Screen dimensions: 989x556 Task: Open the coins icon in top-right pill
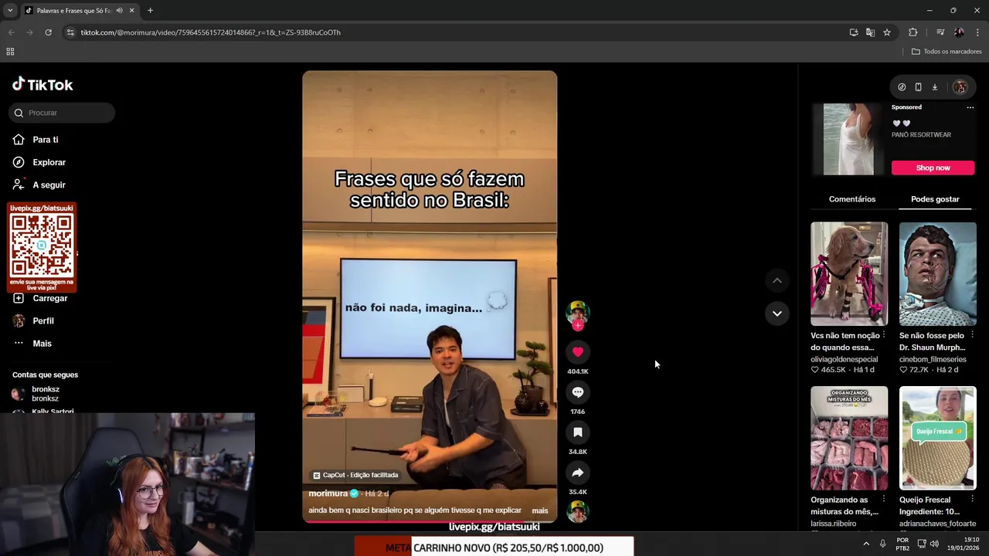[x=902, y=87]
